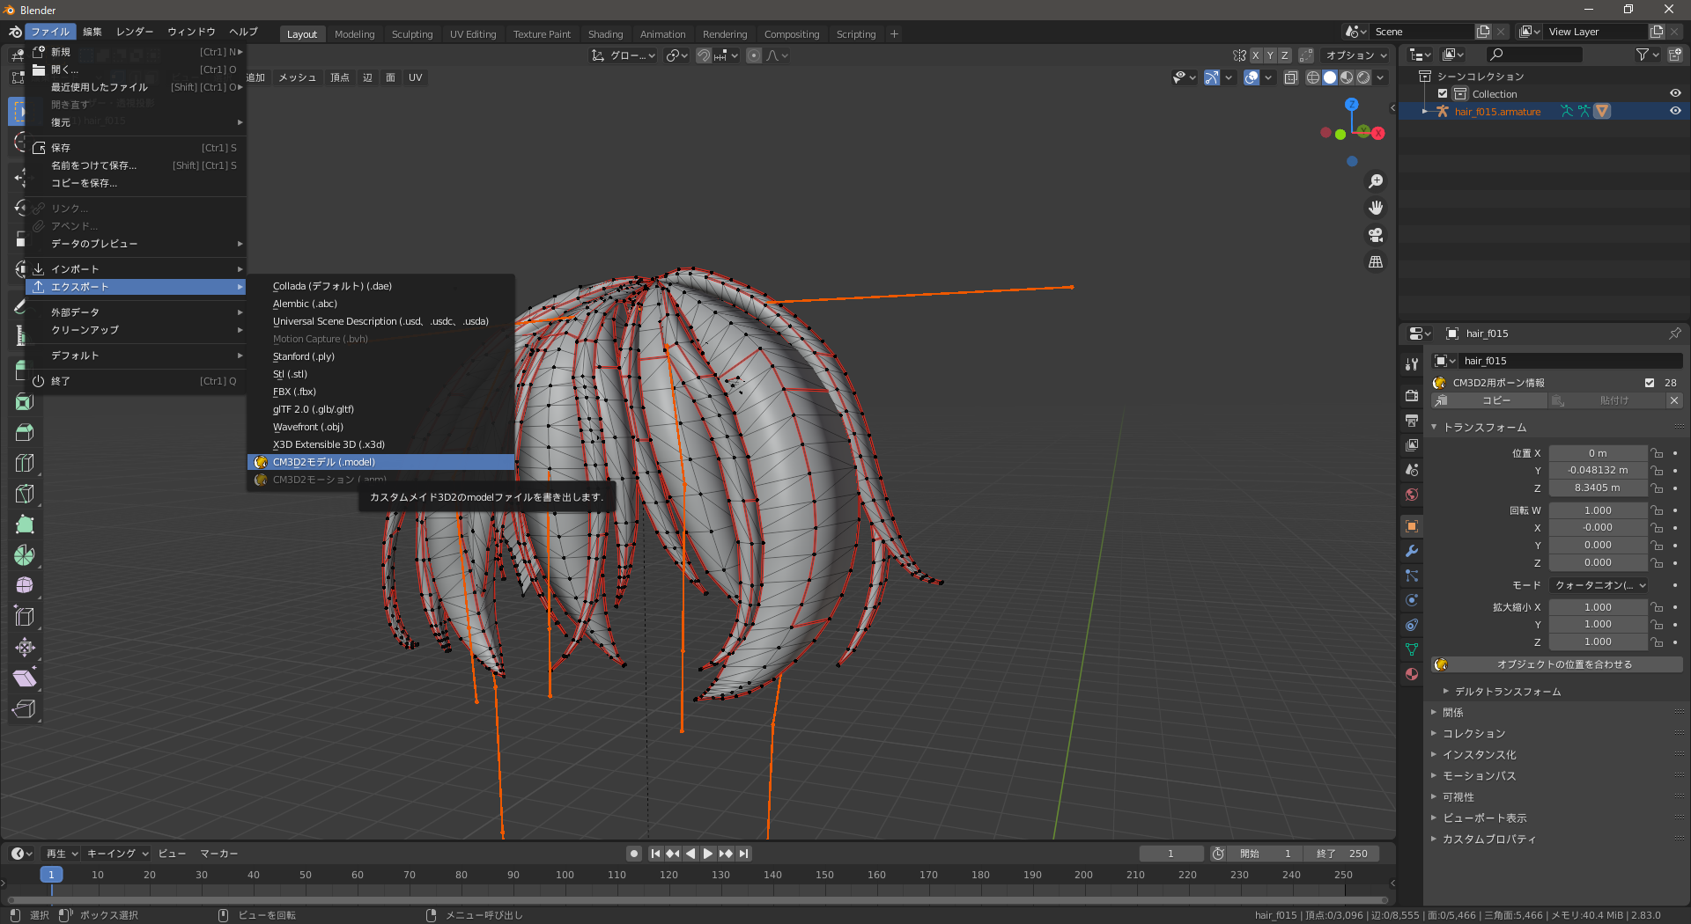Hide hair_f015.armature with eye icon
This screenshot has width=1691, height=924.
(x=1675, y=112)
